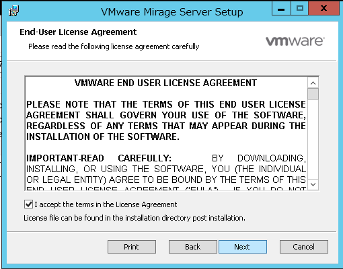Minimize the setup window
The height and width of the screenshot is (269, 343).
click(281, 8)
